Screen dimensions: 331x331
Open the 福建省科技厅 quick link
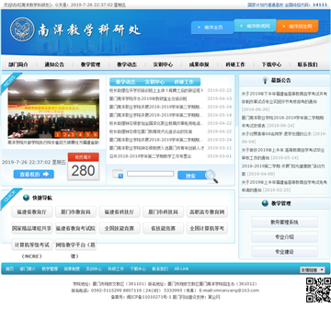(x=120, y=211)
